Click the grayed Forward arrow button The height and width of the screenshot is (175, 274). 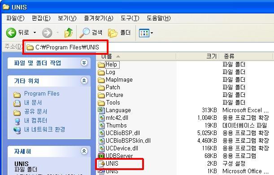click(x=47, y=33)
